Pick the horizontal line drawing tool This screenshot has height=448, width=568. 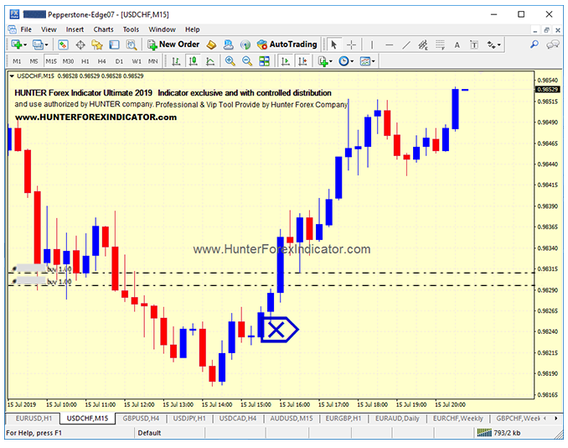(389, 44)
